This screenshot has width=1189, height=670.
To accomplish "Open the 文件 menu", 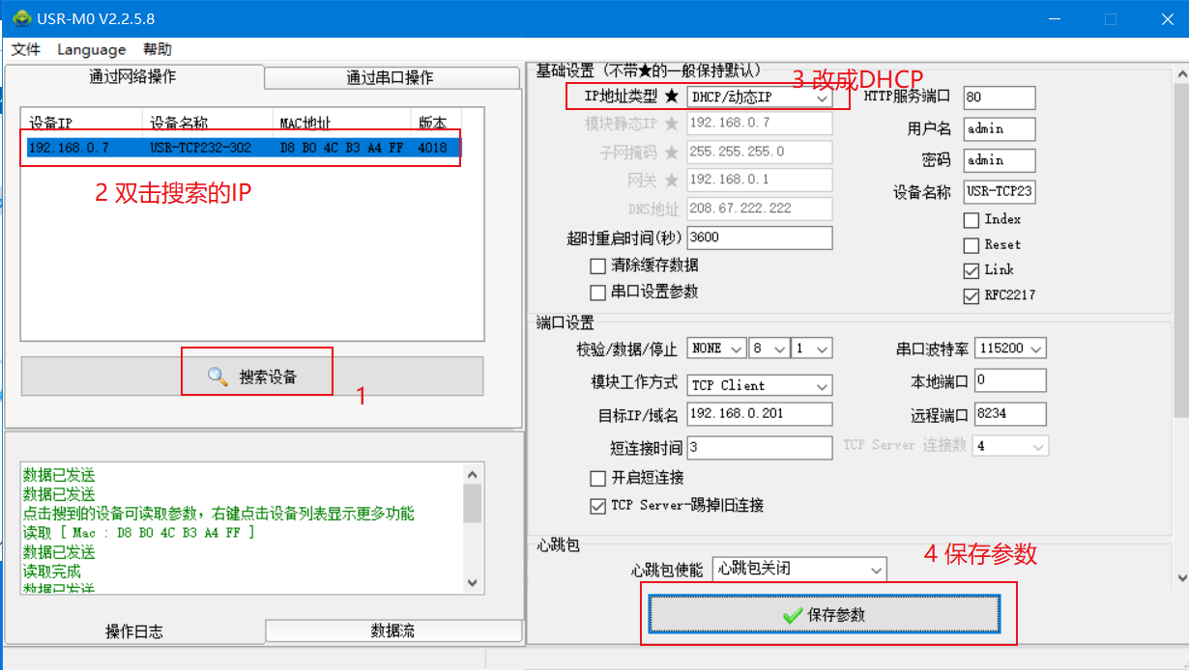I will pyautogui.click(x=26, y=49).
